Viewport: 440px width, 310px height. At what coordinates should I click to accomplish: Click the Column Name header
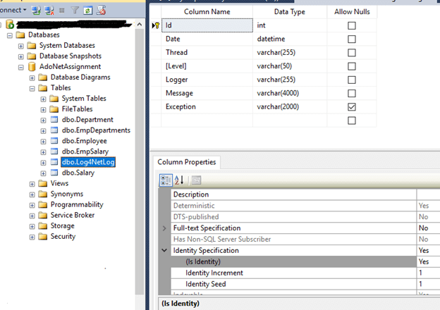tap(207, 12)
